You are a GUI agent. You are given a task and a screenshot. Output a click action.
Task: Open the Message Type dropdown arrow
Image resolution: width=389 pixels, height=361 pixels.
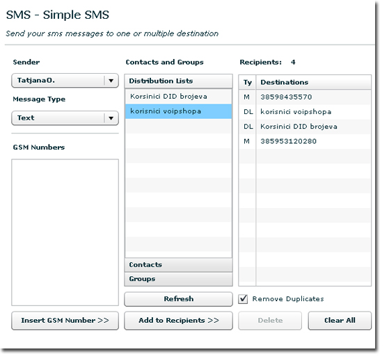click(111, 118)
